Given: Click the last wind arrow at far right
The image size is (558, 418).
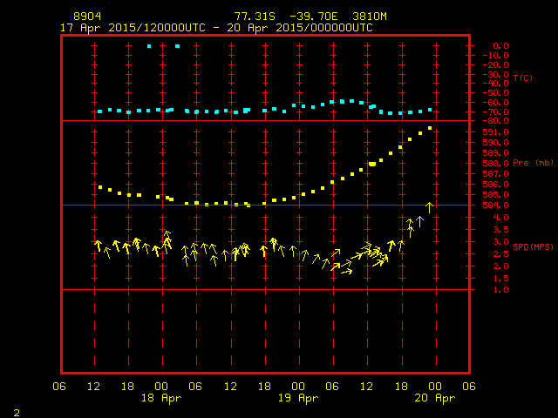Looking at the screenshot, I should 429,207.
